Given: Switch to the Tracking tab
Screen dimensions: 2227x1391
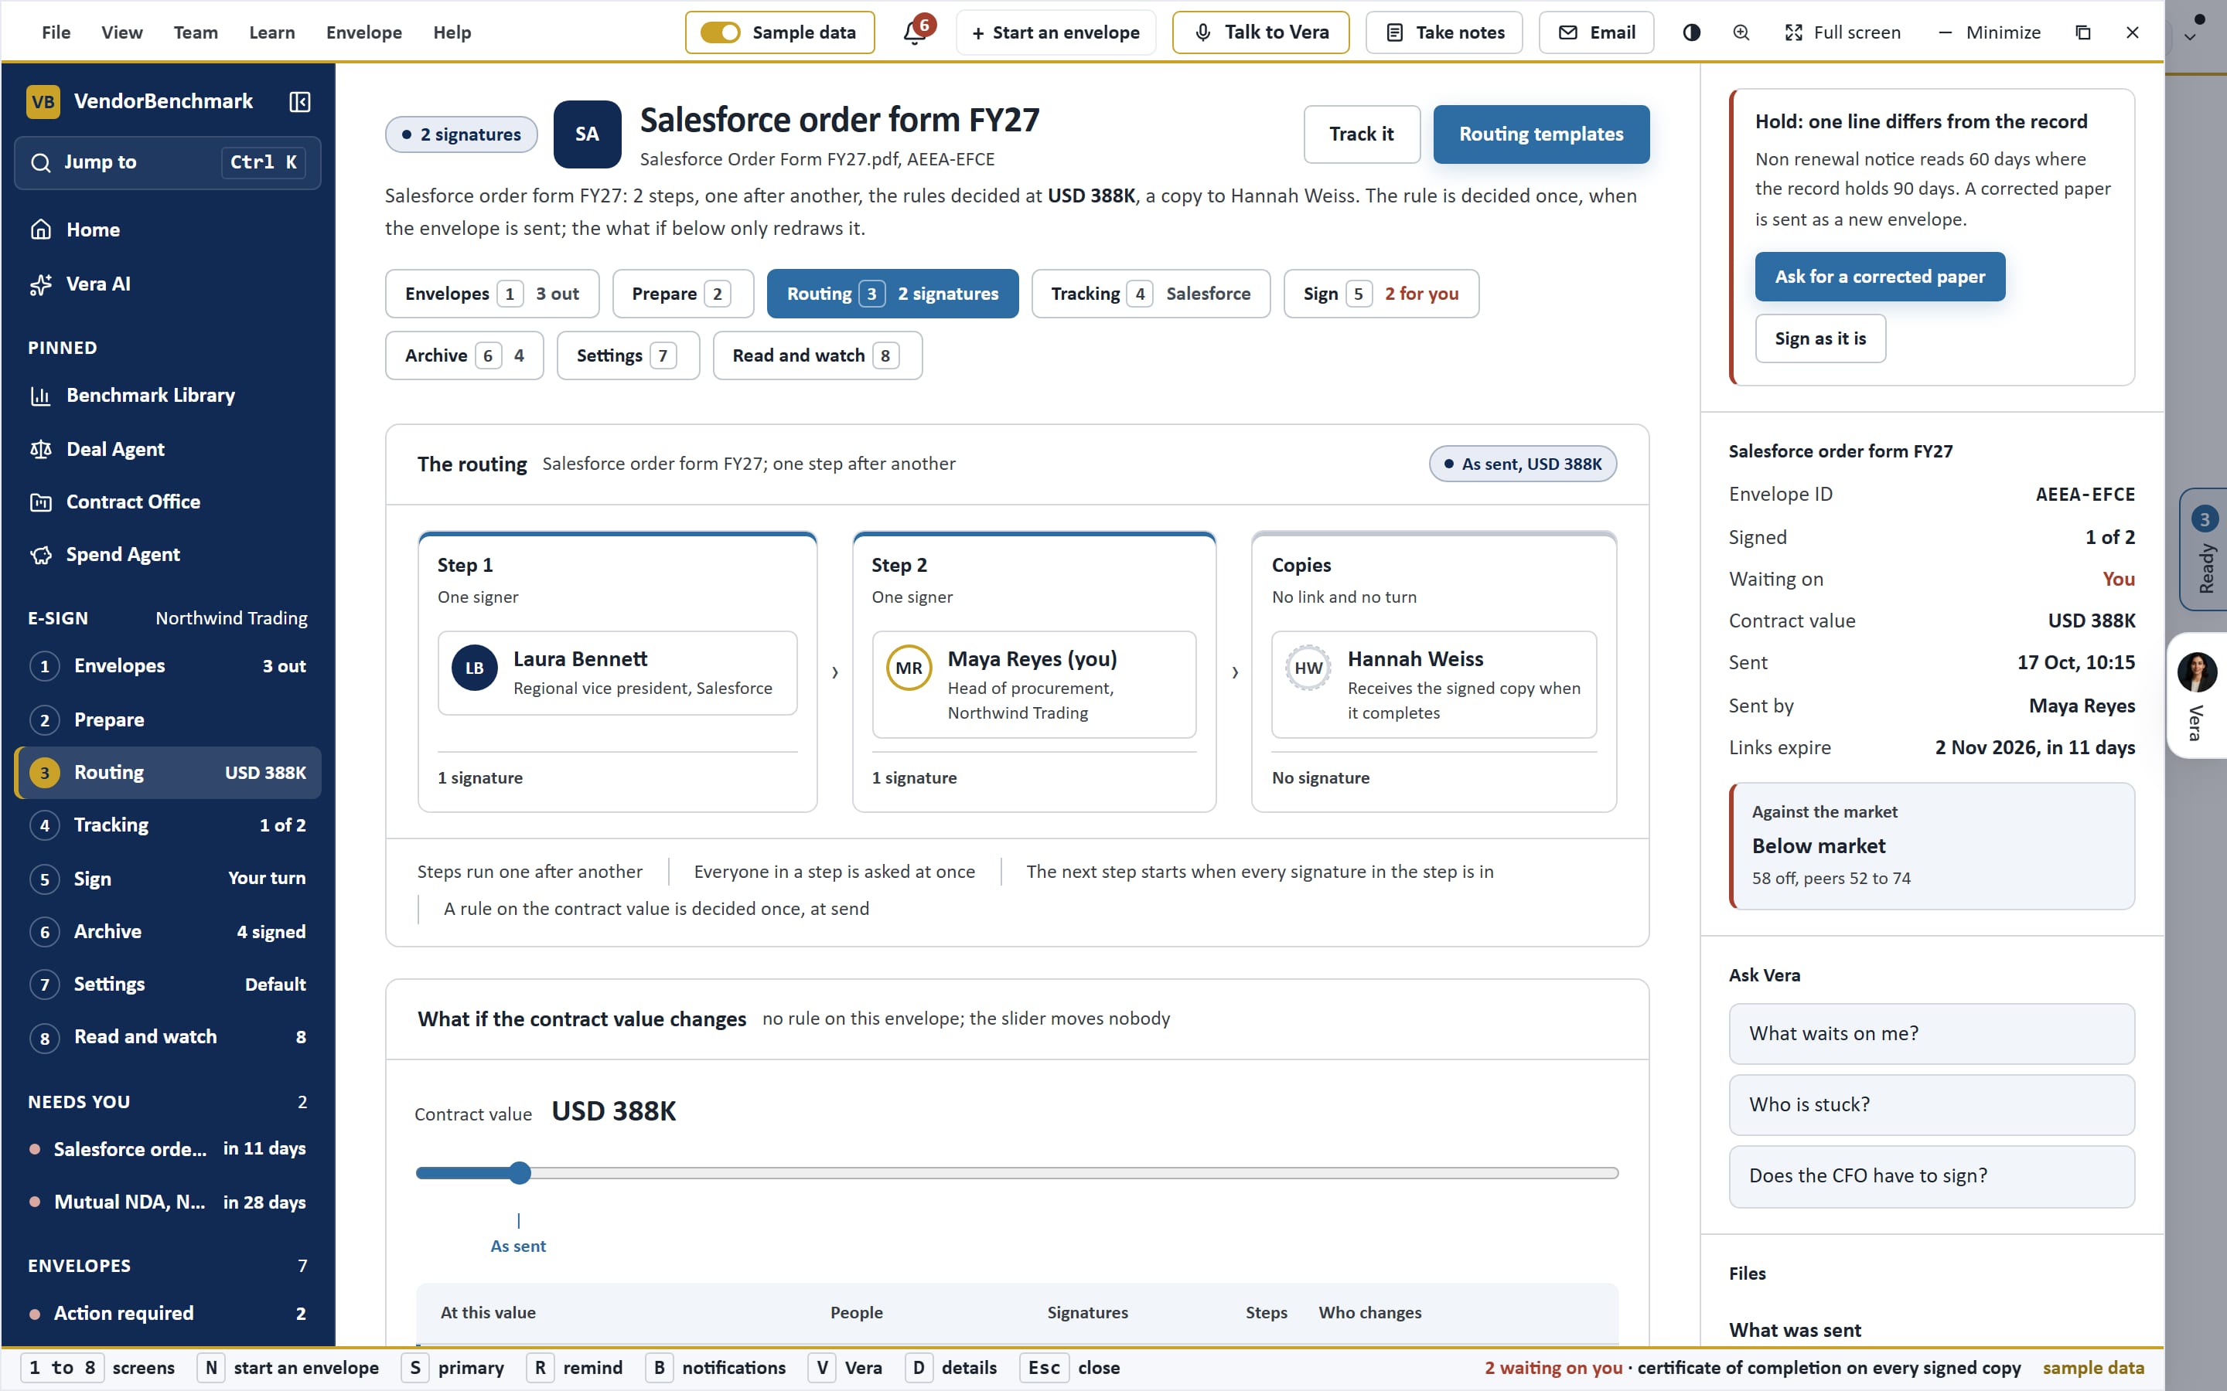Looking at the screenshot, I should [1151, 294].
